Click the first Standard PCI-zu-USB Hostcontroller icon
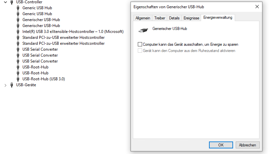Viewport: 270px width, 154px height. (18, 38)
